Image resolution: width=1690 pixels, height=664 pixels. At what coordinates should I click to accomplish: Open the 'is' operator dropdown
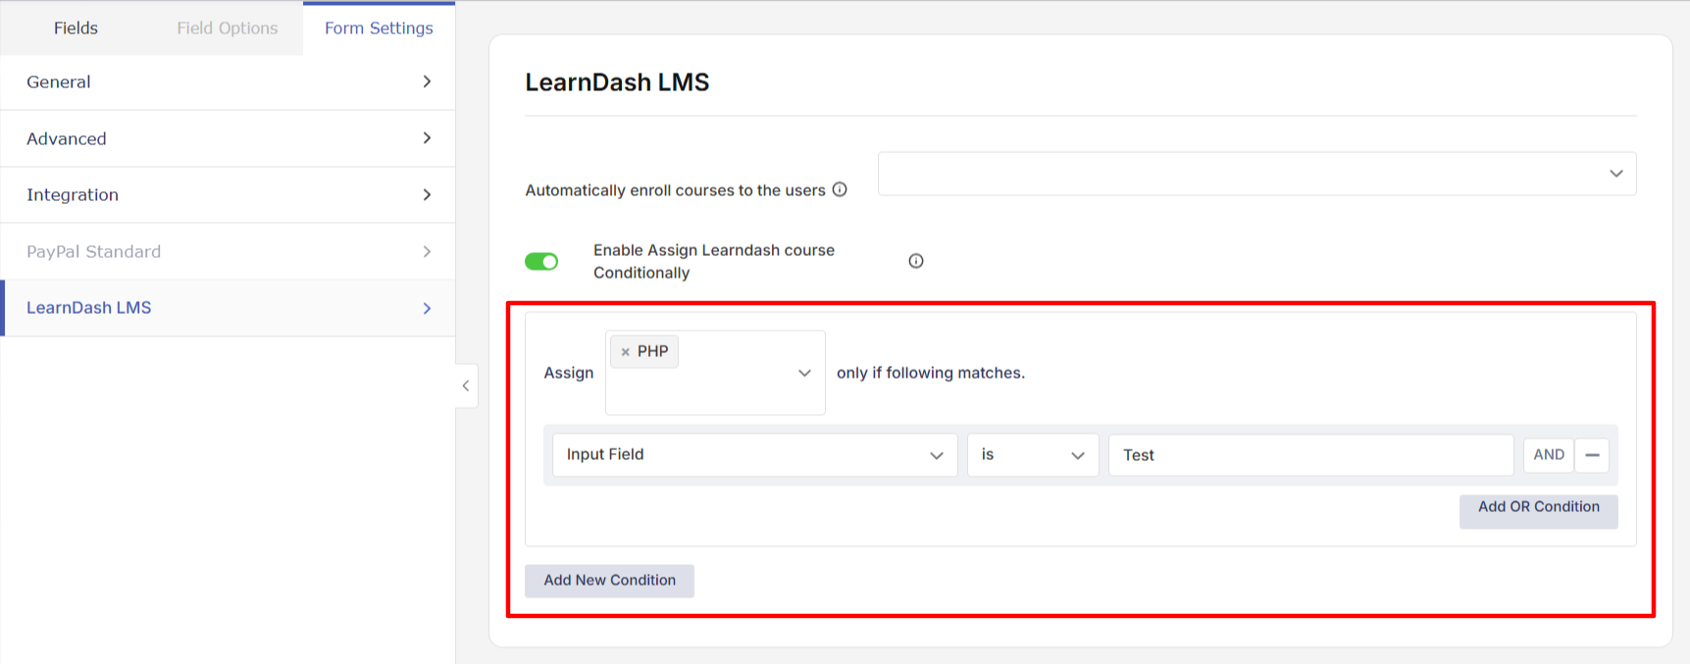click(x=1033, y=455)
